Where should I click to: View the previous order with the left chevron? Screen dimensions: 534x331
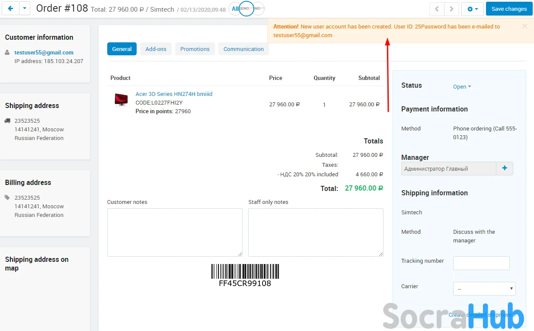pyautogui.click(x=437, y=9)
